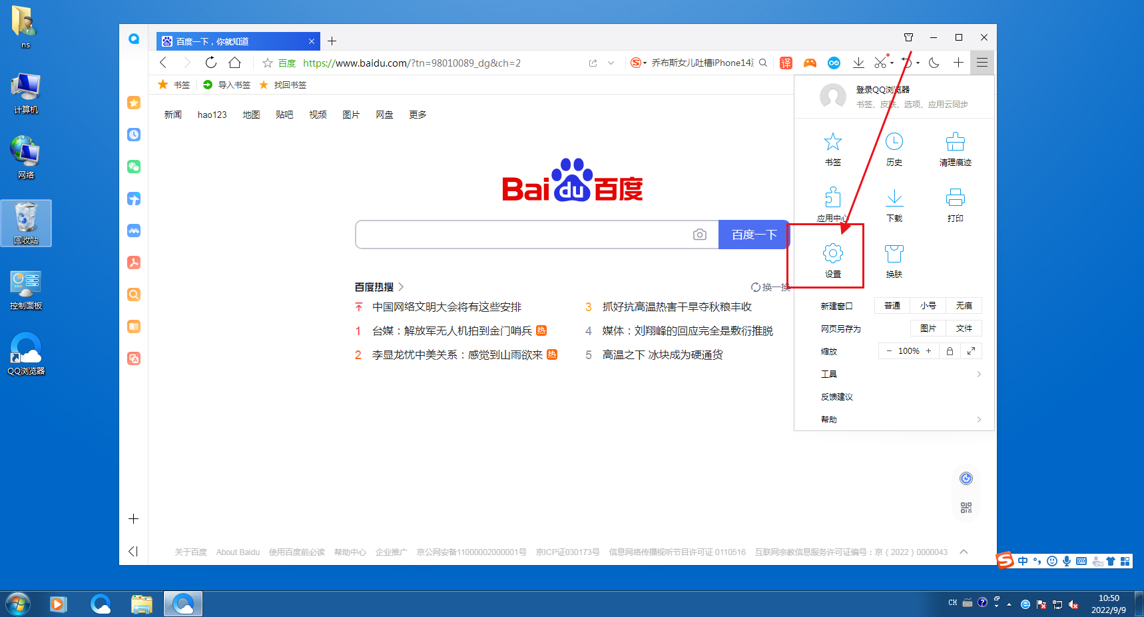This screenshot has width=1144, height=617.
Task: Open the skin change (换肤) icon
Action: click(x=894, y=253)
